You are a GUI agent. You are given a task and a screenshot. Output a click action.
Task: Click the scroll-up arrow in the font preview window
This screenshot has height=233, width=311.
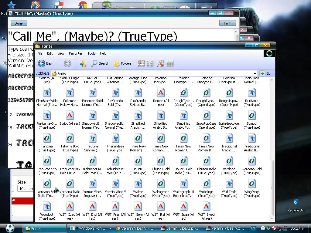(x=236, y=31)
